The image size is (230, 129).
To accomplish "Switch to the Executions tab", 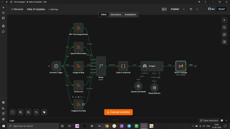I will click(x=116, y=14).
